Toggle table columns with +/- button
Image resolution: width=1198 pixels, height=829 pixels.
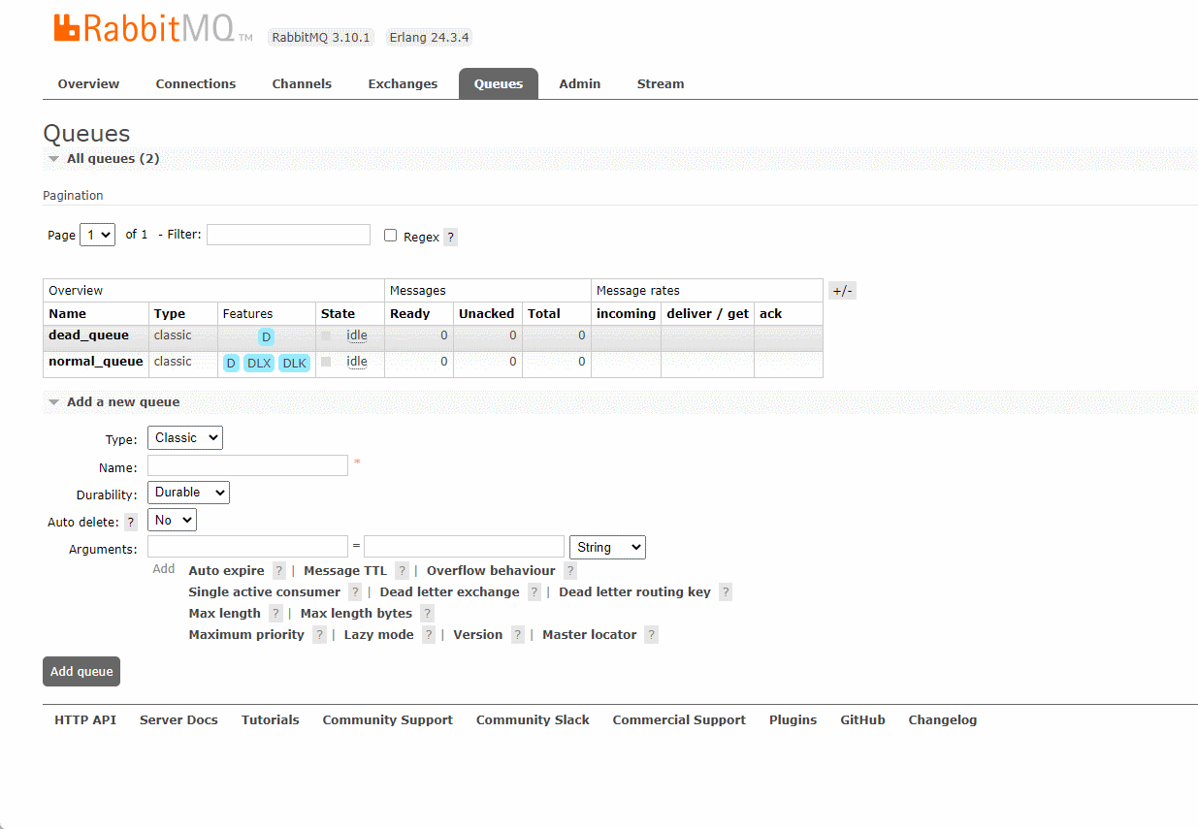[842, 291]
